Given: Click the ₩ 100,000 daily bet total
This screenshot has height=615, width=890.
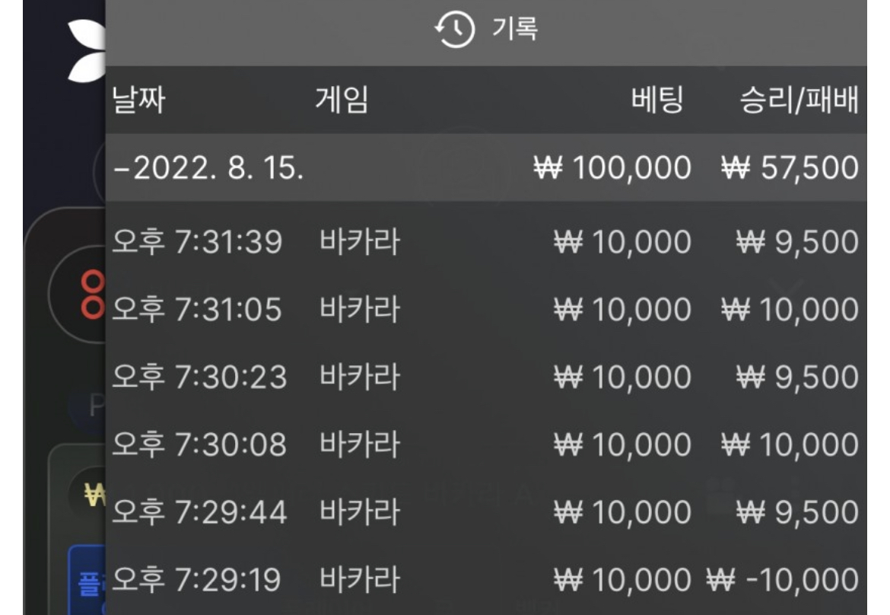Looking at the screenshot, I should click(x=612, y=167).
